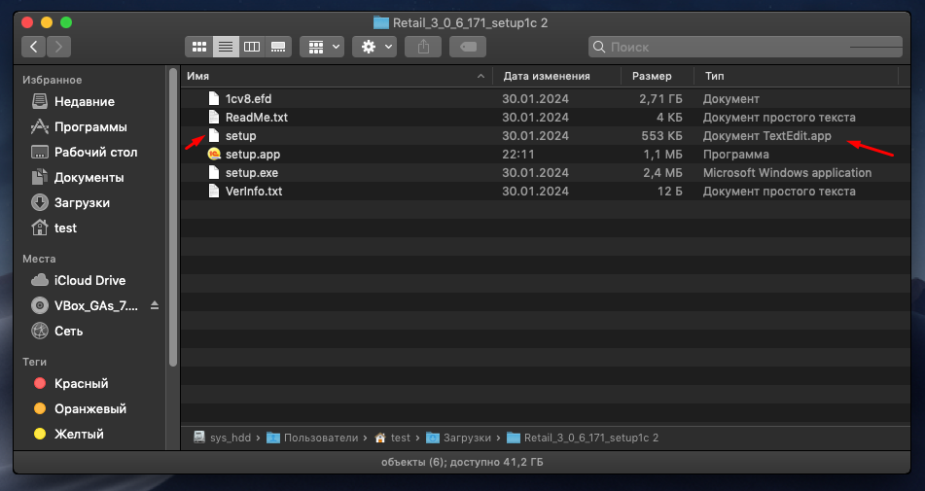Click the setup.exe file name
Viewport: 925px width, 491px height.
pos(251,173)
